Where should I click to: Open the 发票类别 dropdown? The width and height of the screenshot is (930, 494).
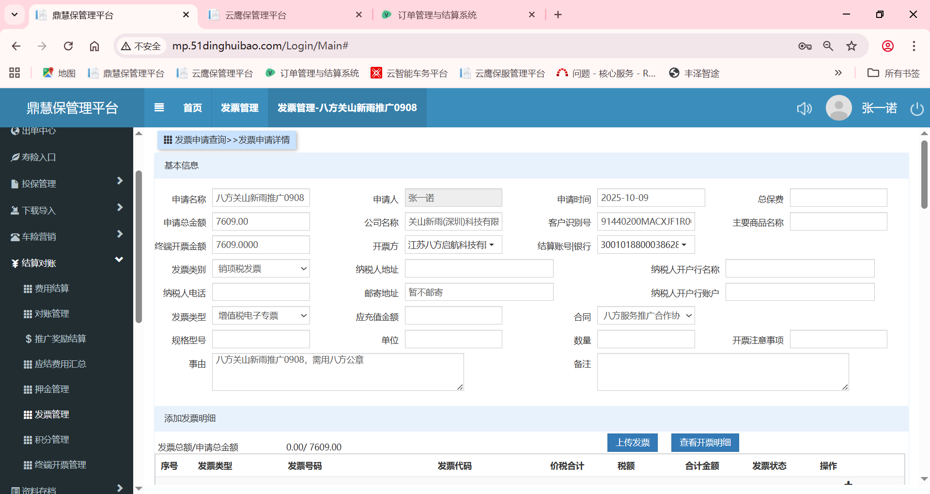(261, 269)
